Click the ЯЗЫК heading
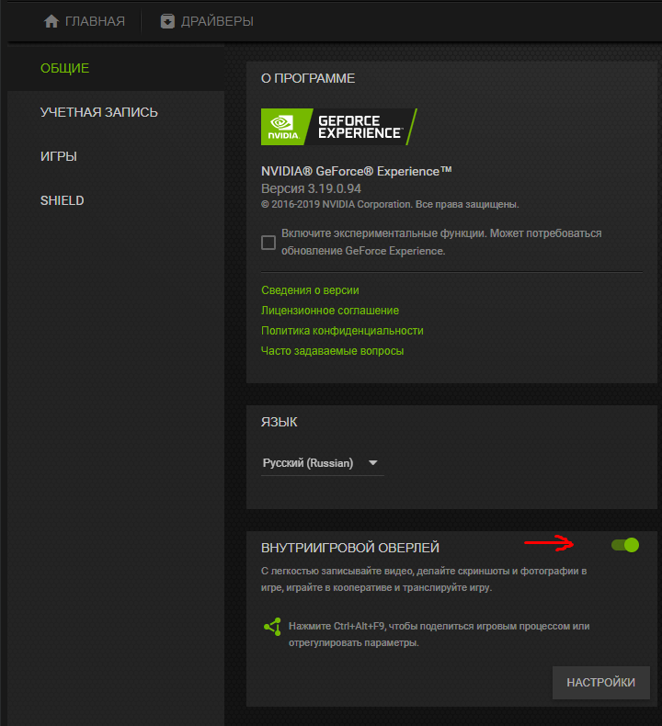 coord(279,422)
